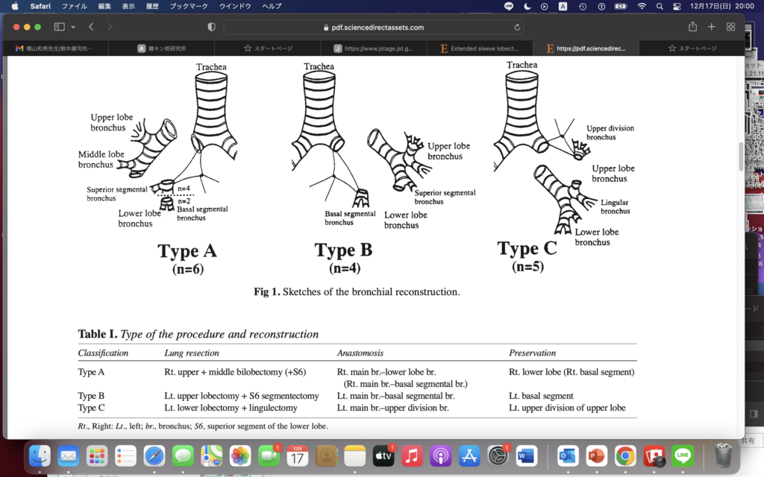Open the sidebar options dropdown chevron

pyautogui.click(x=73, y=27)
